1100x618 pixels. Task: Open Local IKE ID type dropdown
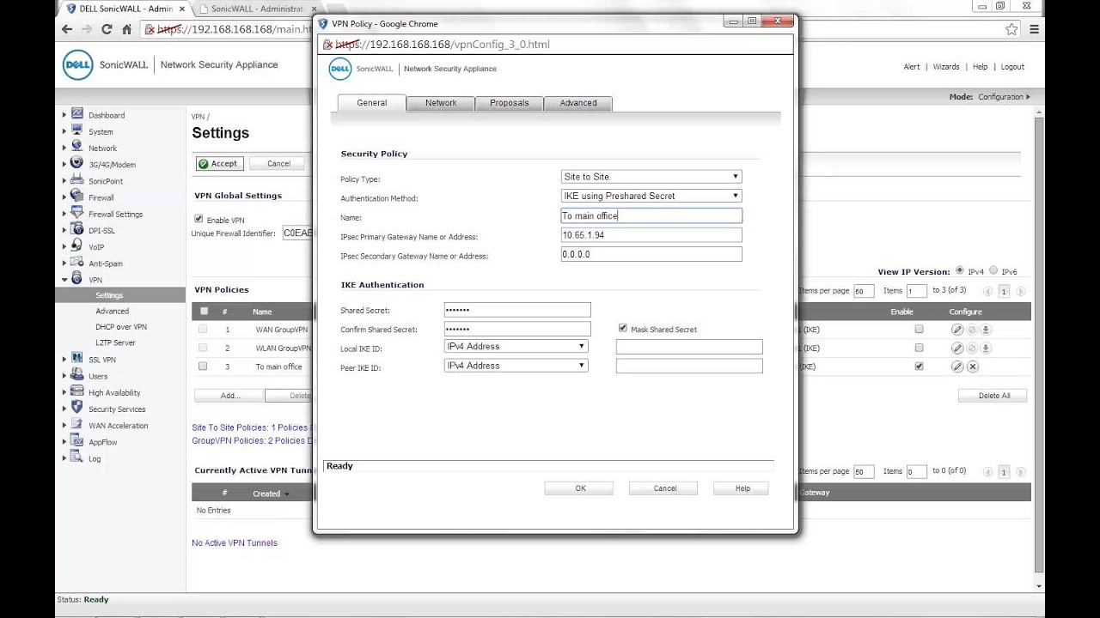[516, 346]
